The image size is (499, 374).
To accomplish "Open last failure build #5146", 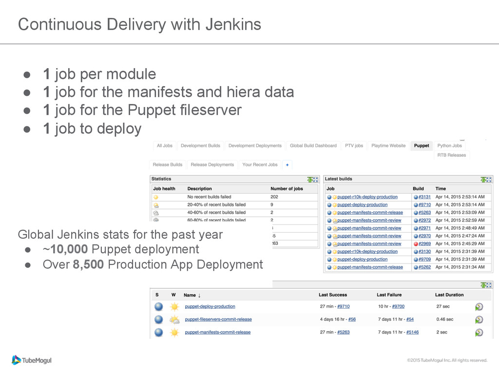I will click(412, 332).
